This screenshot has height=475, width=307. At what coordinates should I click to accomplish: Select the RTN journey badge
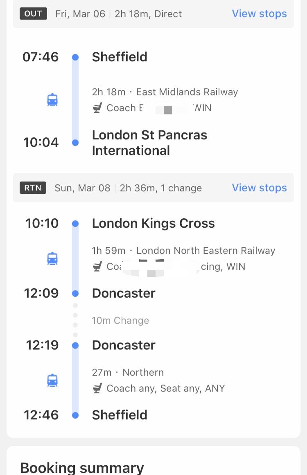tap(33, 188)
